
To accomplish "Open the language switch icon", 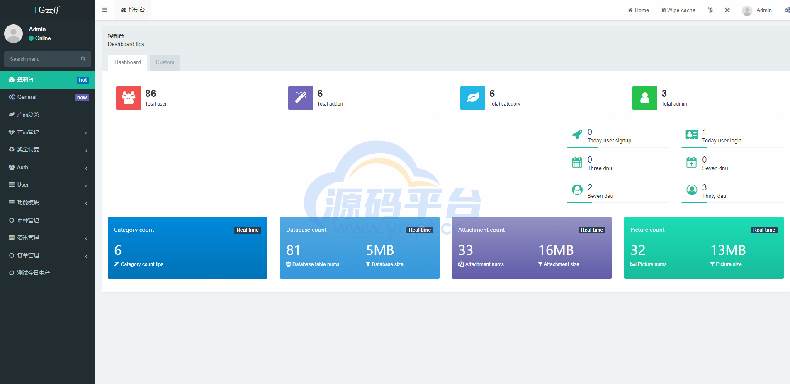I will point(710,10).
